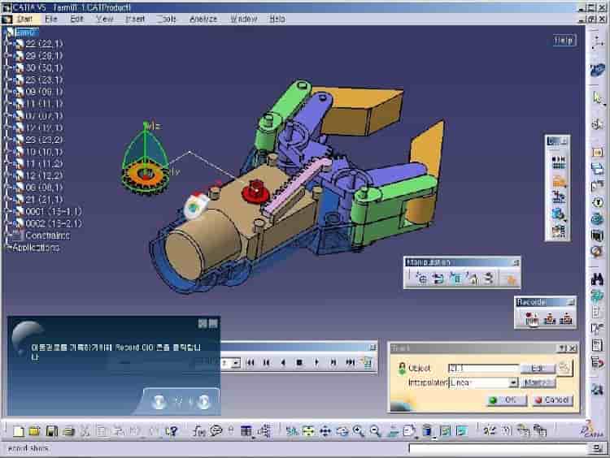Open the Insert menu
Screen dimensions: 610x458
click(135, 18)
